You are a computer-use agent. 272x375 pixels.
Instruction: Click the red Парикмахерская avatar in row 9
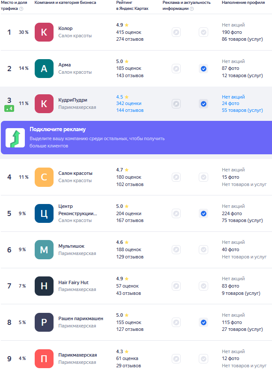[44, 358]
